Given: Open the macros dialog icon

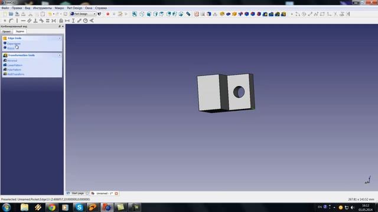Looking at the screenshot, I should pyautogui.click(x=120, y=14).
